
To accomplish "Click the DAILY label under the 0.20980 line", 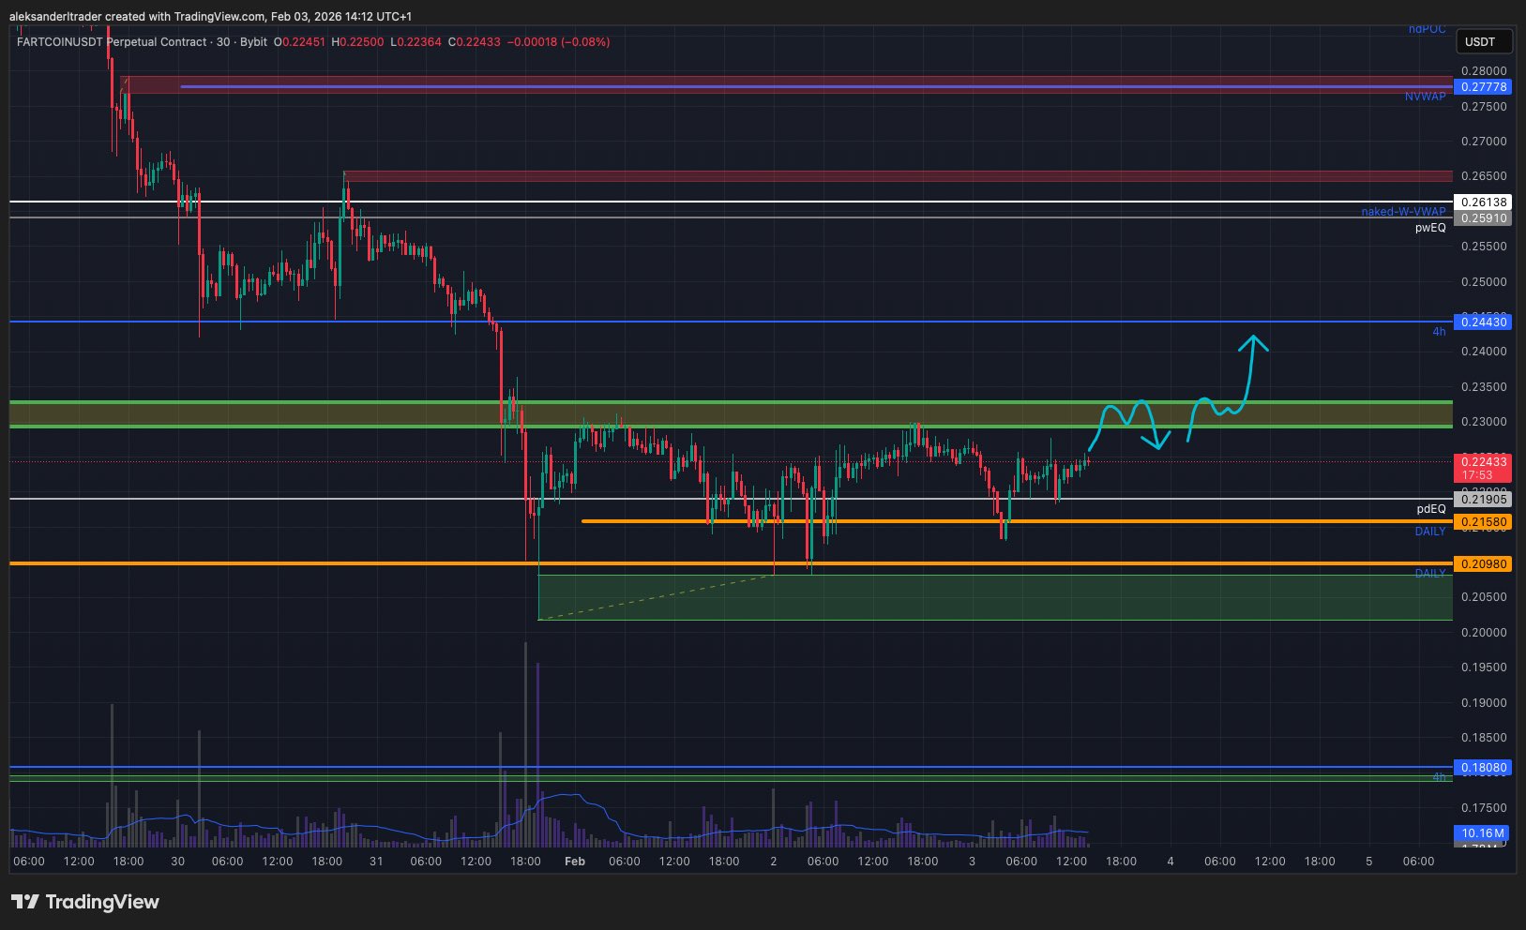I will [x=1430, y=574].
